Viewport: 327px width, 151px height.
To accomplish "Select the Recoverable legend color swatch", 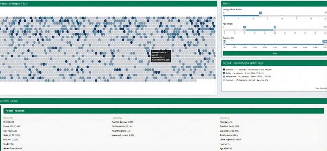I will 224,77.
